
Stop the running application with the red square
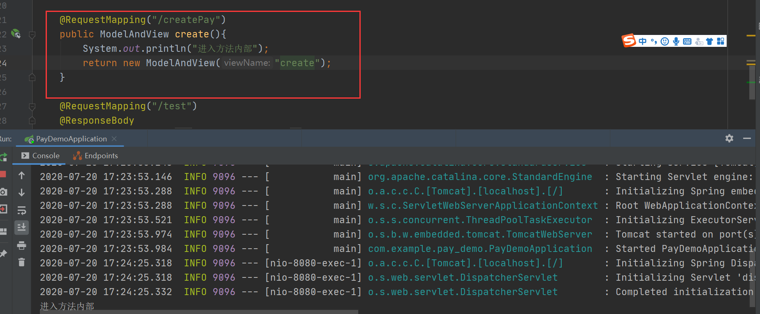tap(2, 174)
